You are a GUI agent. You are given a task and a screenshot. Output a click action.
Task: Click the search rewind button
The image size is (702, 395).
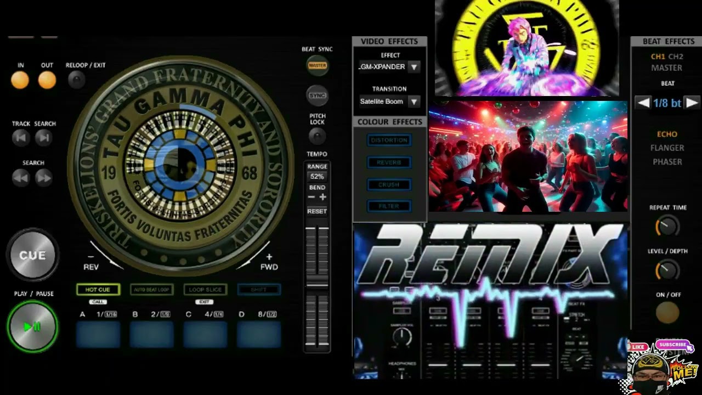(21, 177)
